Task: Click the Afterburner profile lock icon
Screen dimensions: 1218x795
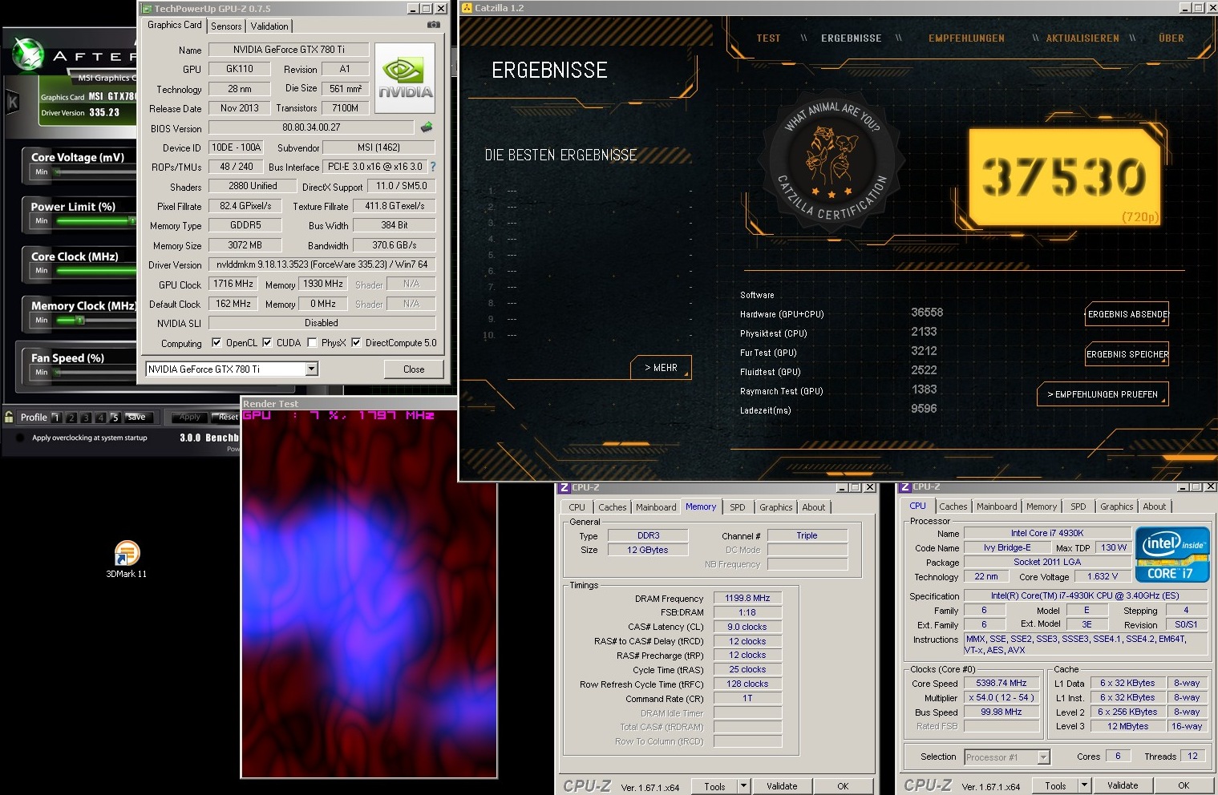Action: point(9,417)
